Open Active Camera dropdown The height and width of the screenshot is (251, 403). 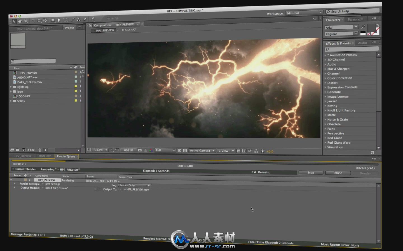click(202, 151)
